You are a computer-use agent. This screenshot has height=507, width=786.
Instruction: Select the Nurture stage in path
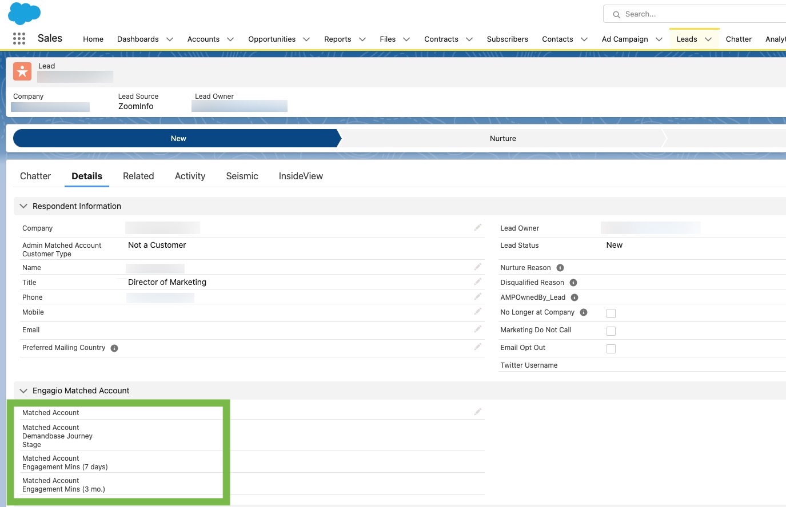click(503, 138)
